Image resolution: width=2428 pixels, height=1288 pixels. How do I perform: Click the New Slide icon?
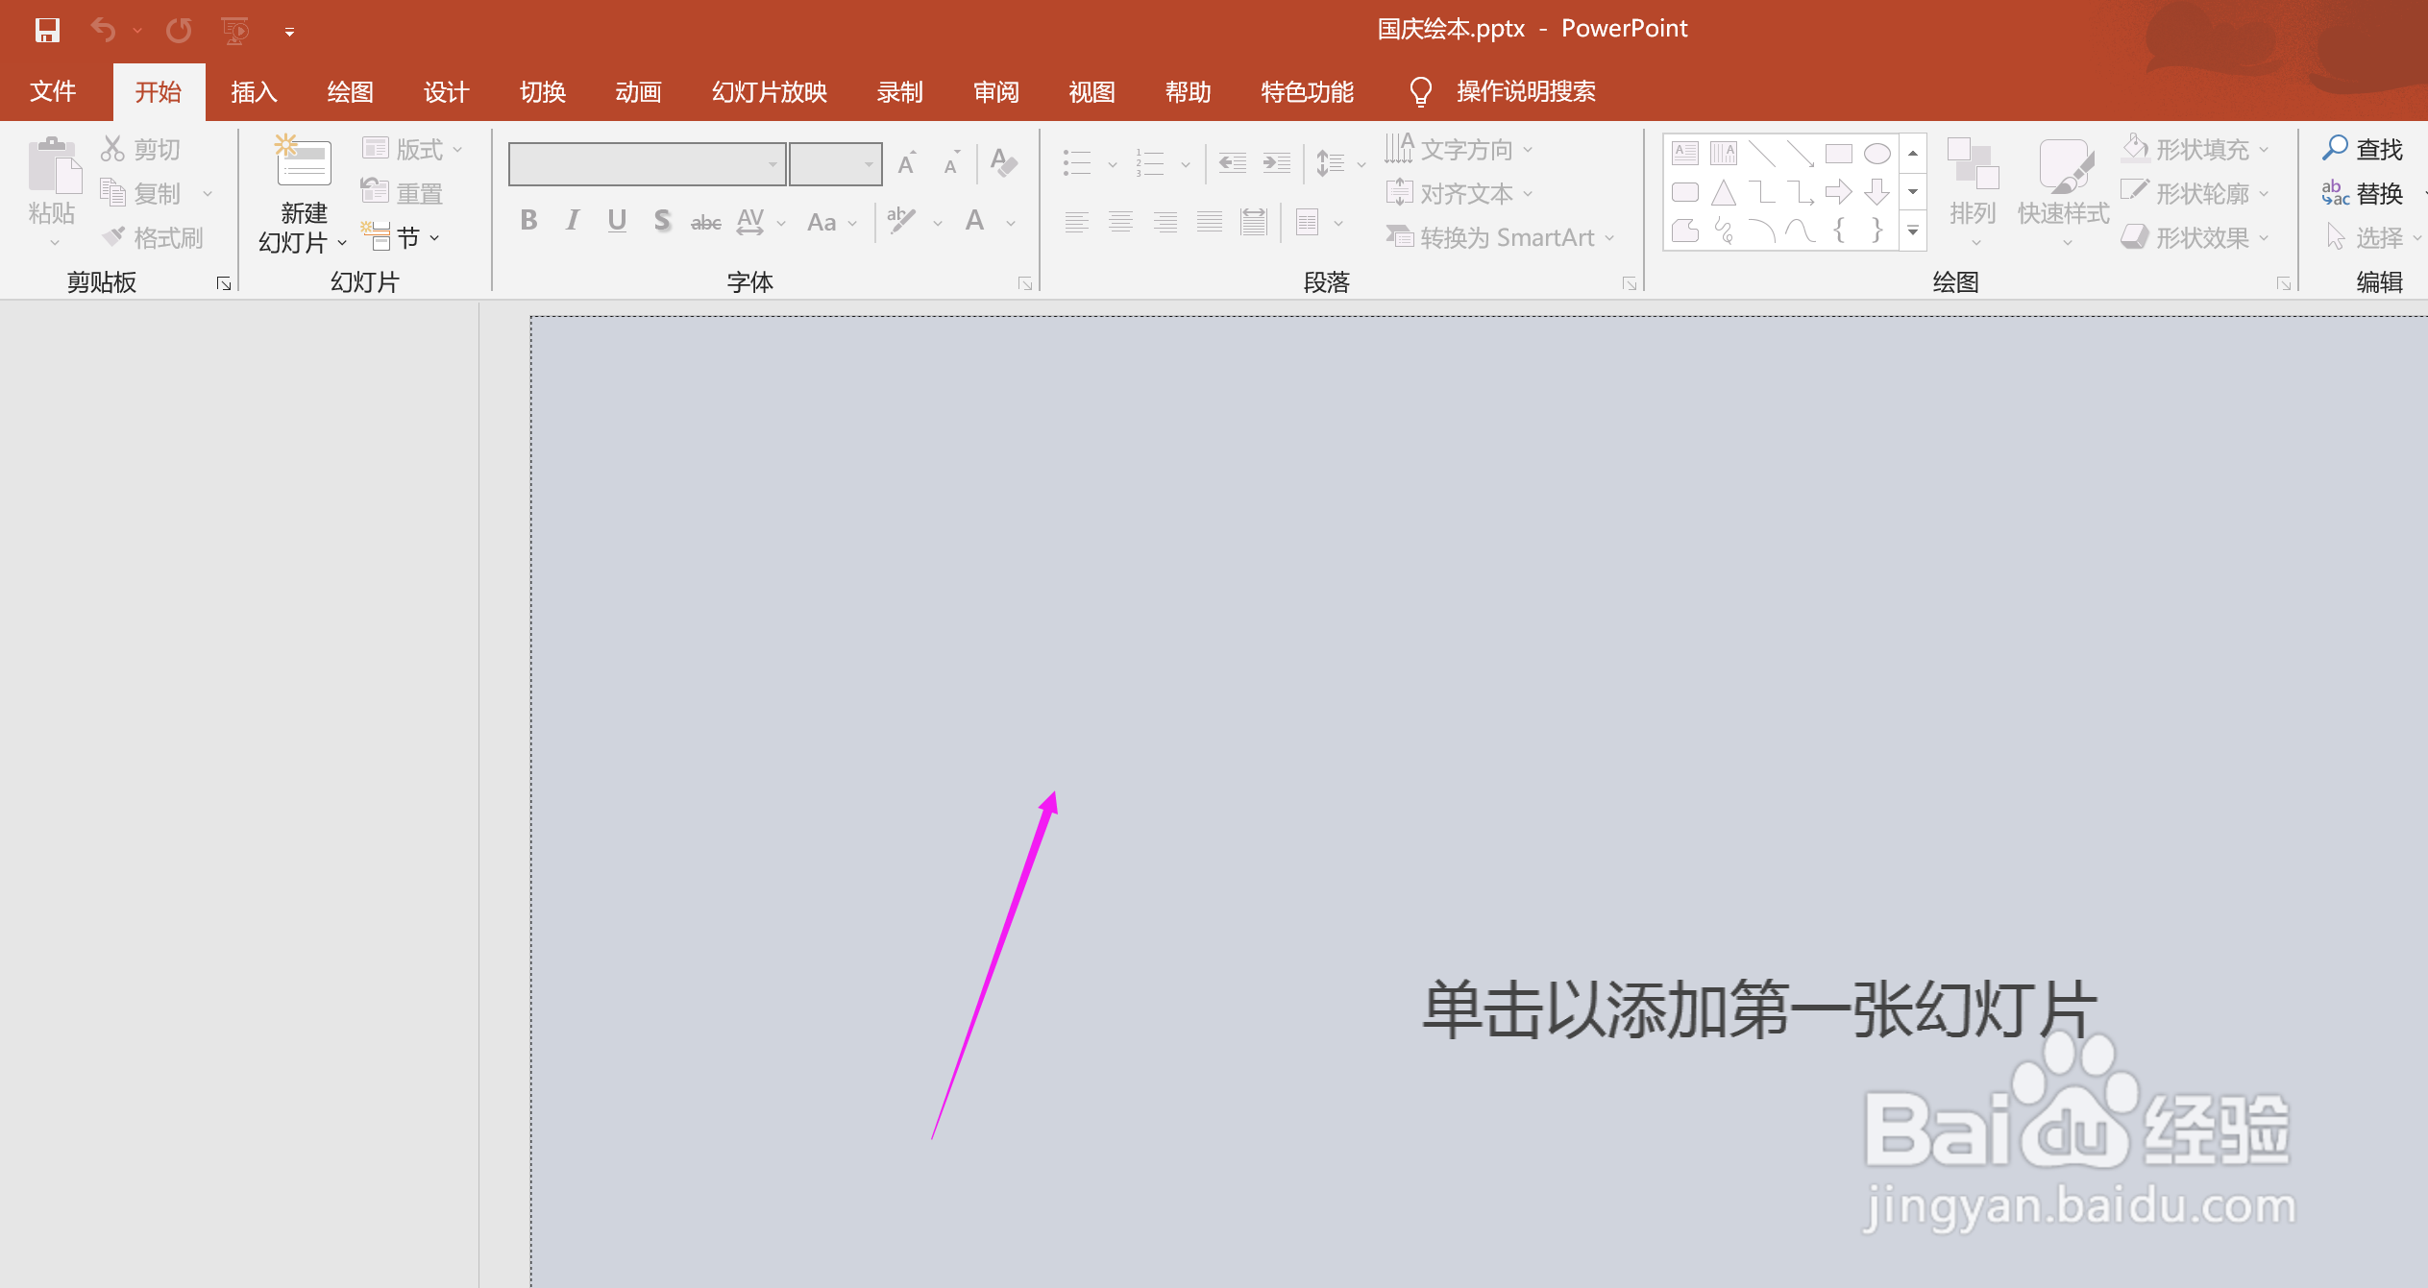pos(303,161)
